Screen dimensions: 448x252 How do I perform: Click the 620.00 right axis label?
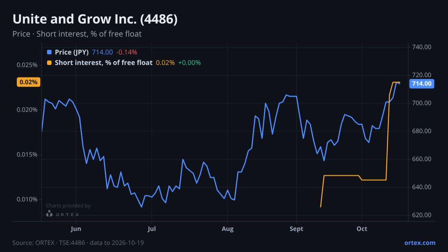point(422,215)
